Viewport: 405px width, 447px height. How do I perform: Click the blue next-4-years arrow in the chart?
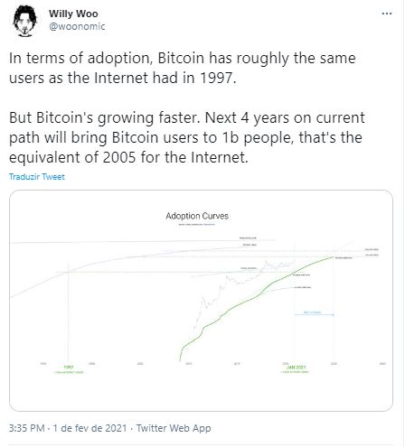[314, 314]
